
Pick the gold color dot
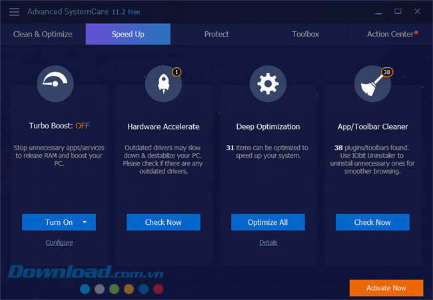[129, 289]
